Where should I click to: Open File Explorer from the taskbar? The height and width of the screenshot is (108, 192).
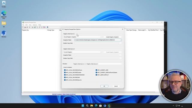coord(91,106)
